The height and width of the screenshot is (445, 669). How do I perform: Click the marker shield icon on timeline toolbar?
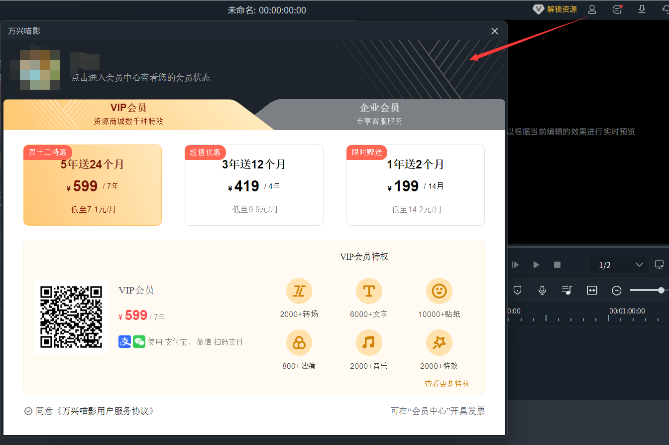click(517, 290)
